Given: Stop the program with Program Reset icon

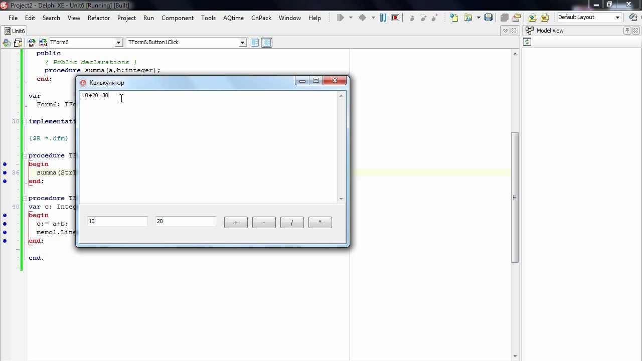Looking at the screenshot, I should (x=395, y=18).
